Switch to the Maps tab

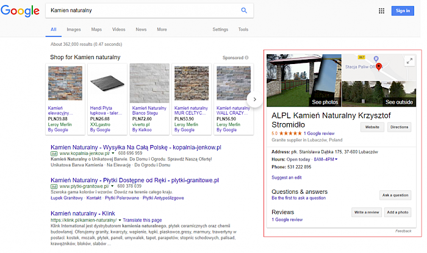96,29
